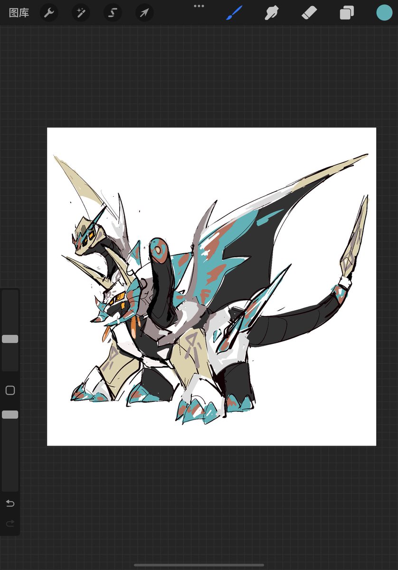
Task: Open the Adjustments magic wand menu
Action: coord(81,13)
